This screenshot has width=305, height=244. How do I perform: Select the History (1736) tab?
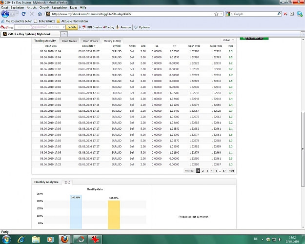tap(112, 41)
